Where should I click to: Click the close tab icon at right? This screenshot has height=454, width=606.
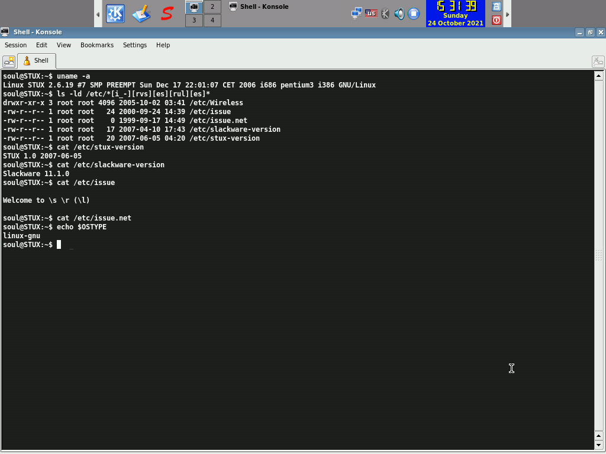click(x=598, y=61)
